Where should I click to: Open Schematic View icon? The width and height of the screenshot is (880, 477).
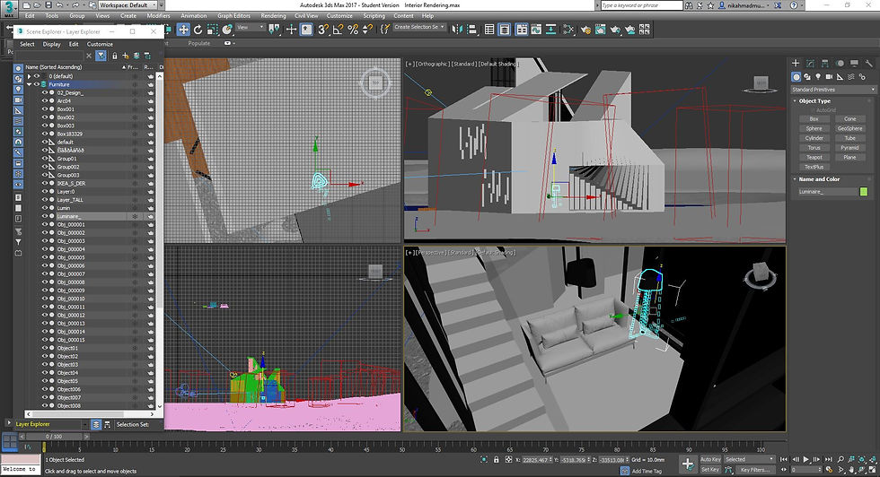(x=551, y=30)
